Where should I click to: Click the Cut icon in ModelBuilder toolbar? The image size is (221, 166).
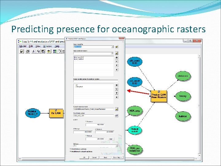coord(33,51)
